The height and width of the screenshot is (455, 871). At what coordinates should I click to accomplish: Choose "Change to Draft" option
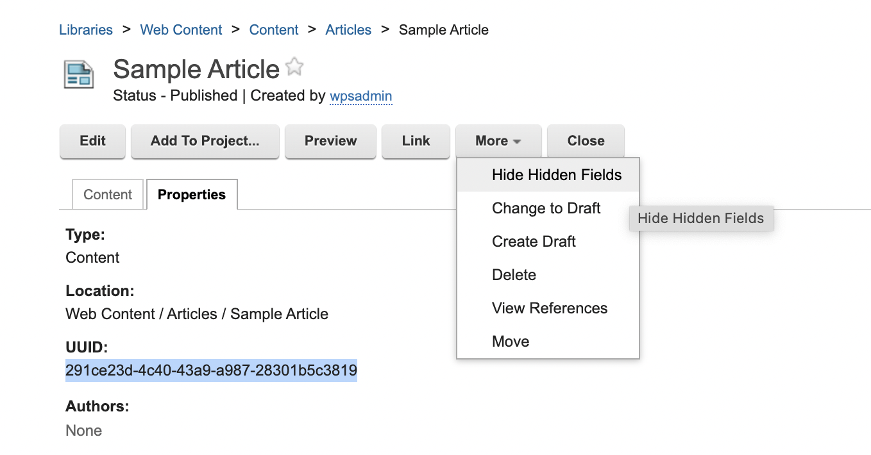point(546,208)
